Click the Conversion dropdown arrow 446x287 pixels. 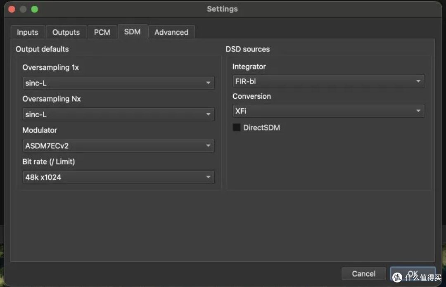pyautogui.click(x=418, y=111)
